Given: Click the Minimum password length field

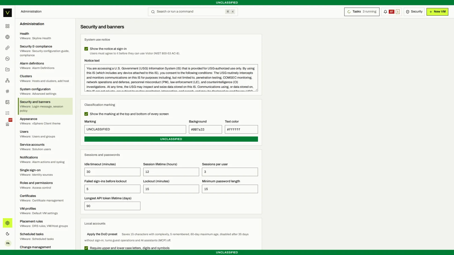Looking at the screenshot, I should 230,189.
